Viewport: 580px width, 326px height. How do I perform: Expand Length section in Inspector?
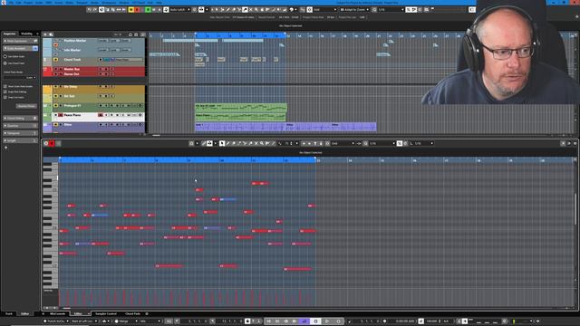[20, 140]
